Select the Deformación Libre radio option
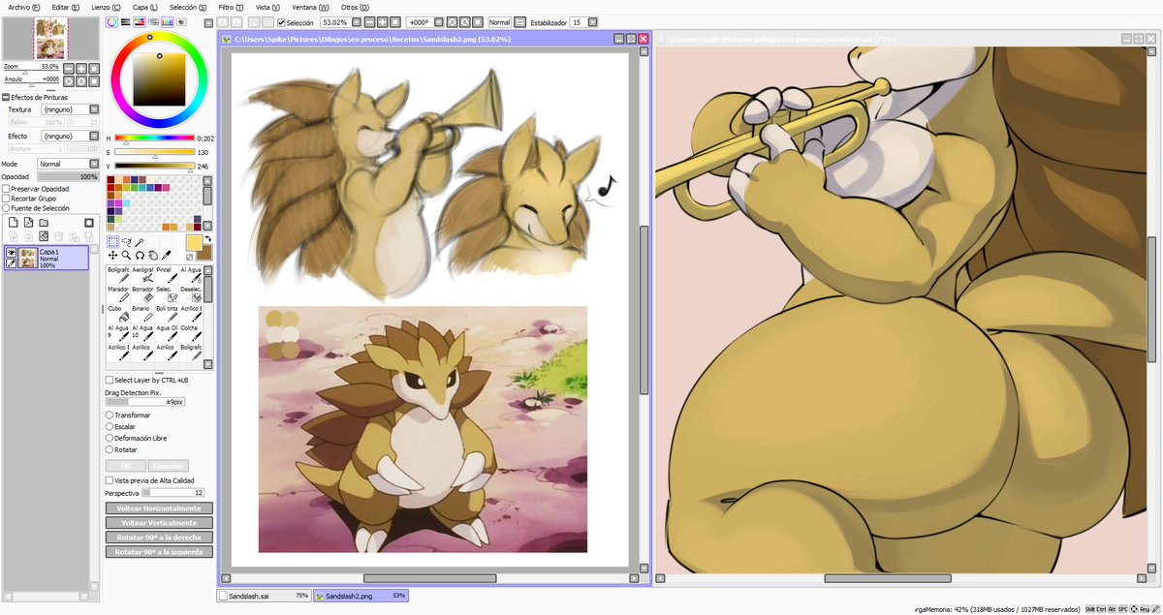This screenshot has width=1163, height=615. [x=109, y=438]
